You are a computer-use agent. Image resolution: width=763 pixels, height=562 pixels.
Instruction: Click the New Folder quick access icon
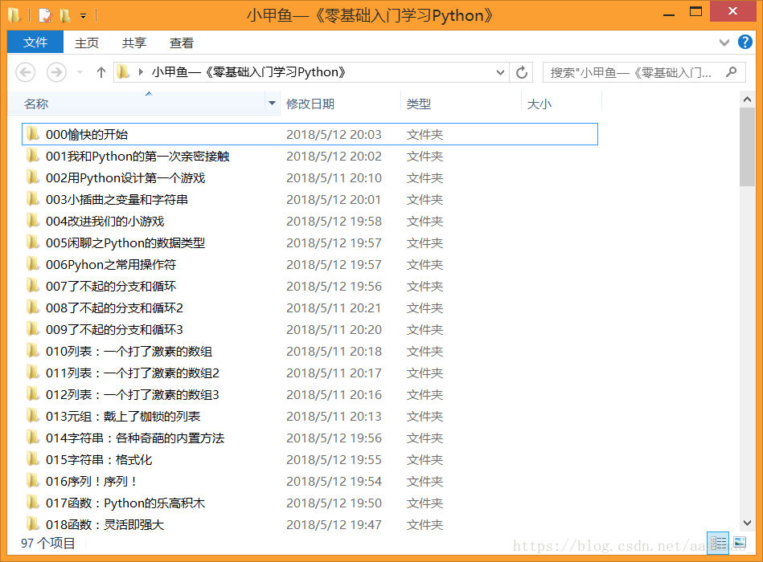point(64,16)
